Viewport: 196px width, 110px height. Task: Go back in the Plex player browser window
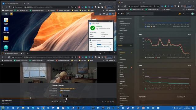(2, 57)
